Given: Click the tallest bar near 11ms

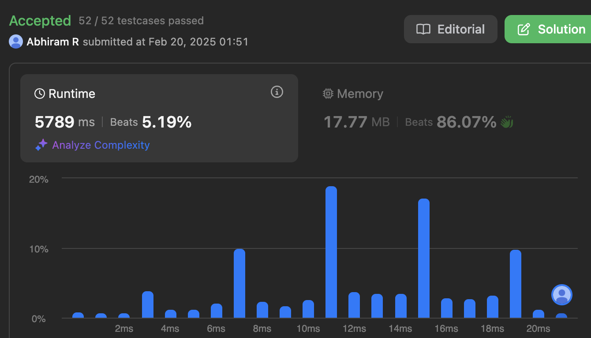Looking at the screenshot, I should point(331,252).
